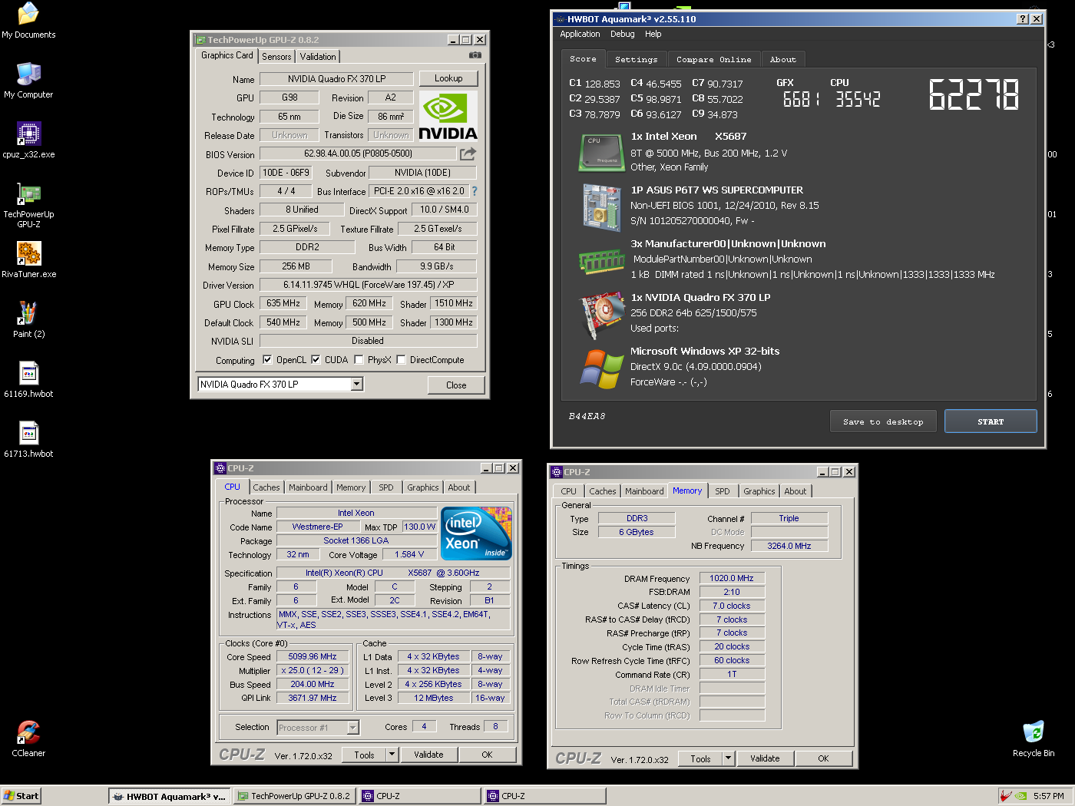Click red tray icon in system tray
The width and height of the screenshot is (1075, 806).
(x=1005, y=796)
